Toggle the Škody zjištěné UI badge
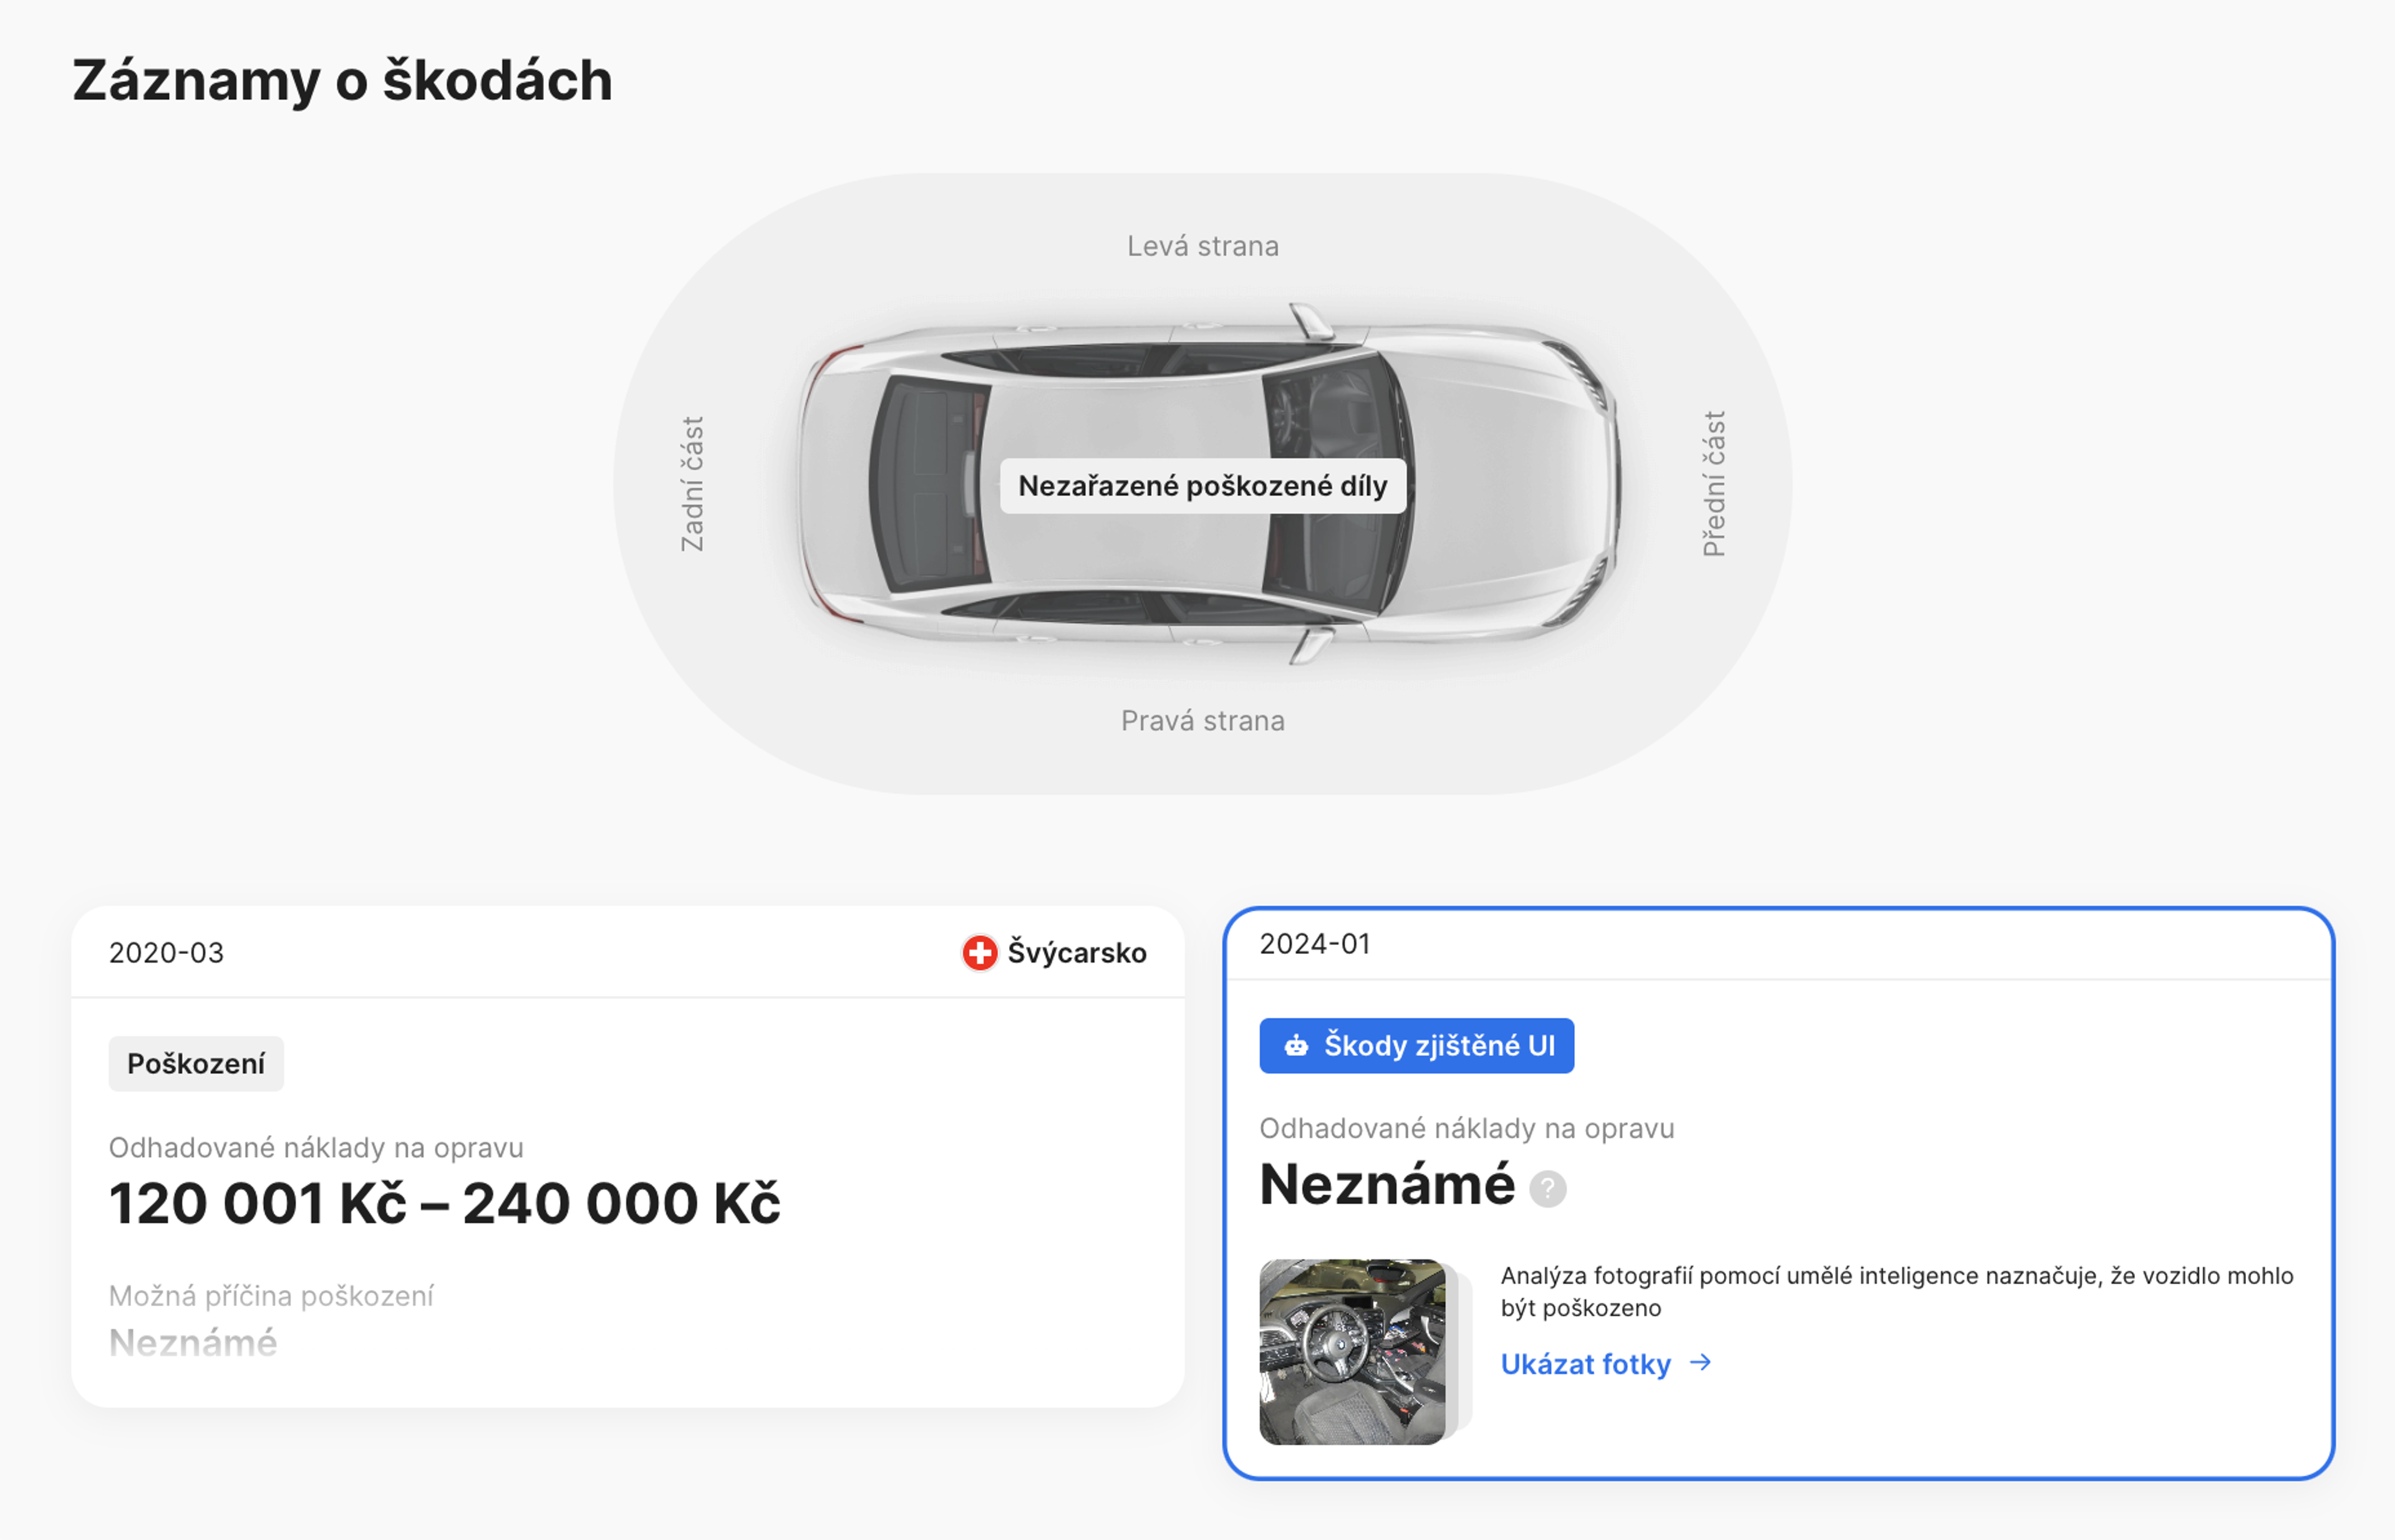The height and width of the screenshot is (1540, 2395). coord(1416,1045)
